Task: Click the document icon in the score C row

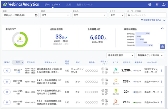Action: point(106,80)
